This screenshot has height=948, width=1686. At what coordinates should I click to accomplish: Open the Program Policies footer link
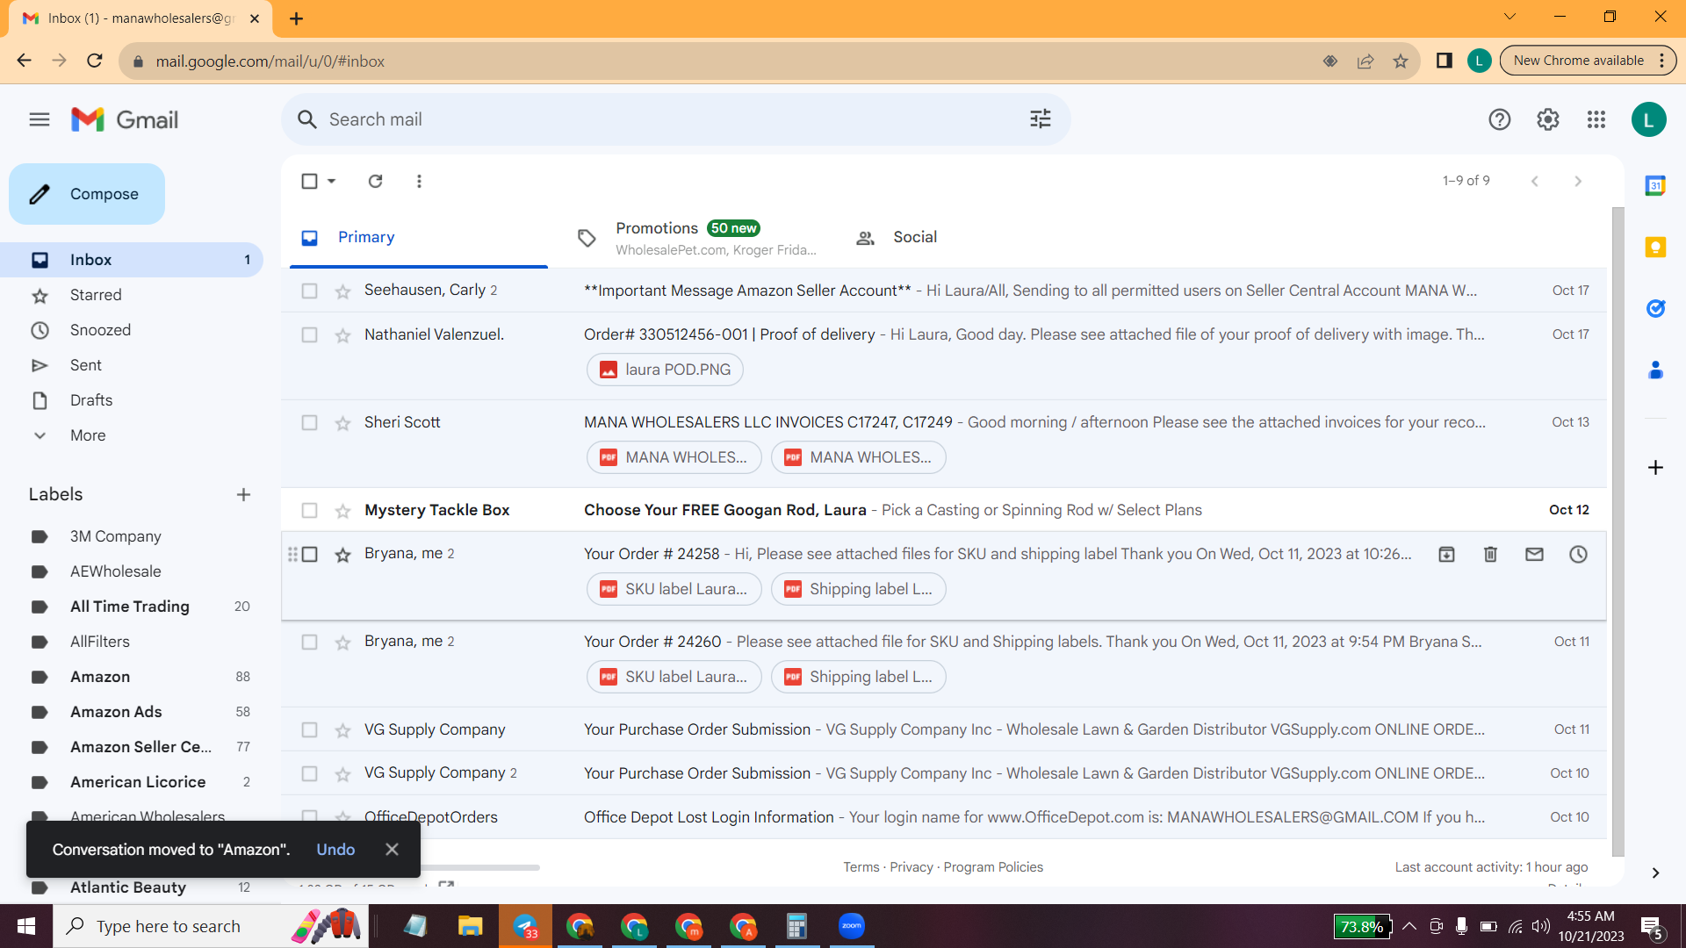pyautogui.click(x=993, y=867)
